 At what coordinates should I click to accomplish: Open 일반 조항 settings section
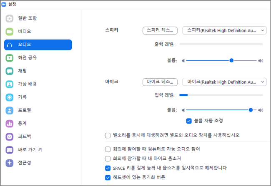(38, 18)
